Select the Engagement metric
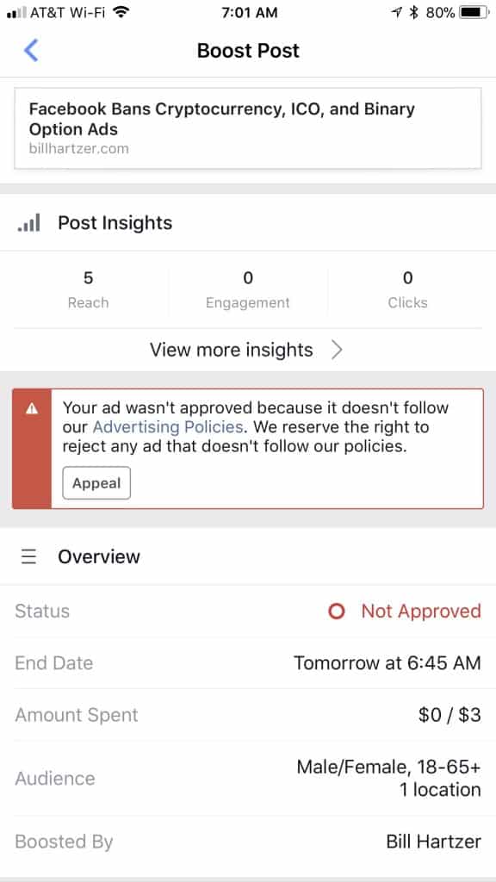The image size is (496, 882). point(247,289)
